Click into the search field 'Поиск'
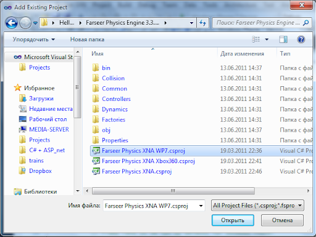 [258, 23]
